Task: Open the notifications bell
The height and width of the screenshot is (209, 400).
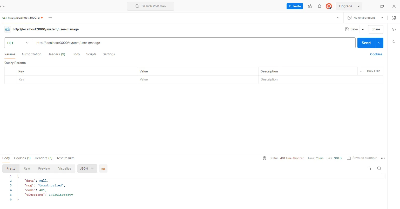Action: click(x=320, y=6)
